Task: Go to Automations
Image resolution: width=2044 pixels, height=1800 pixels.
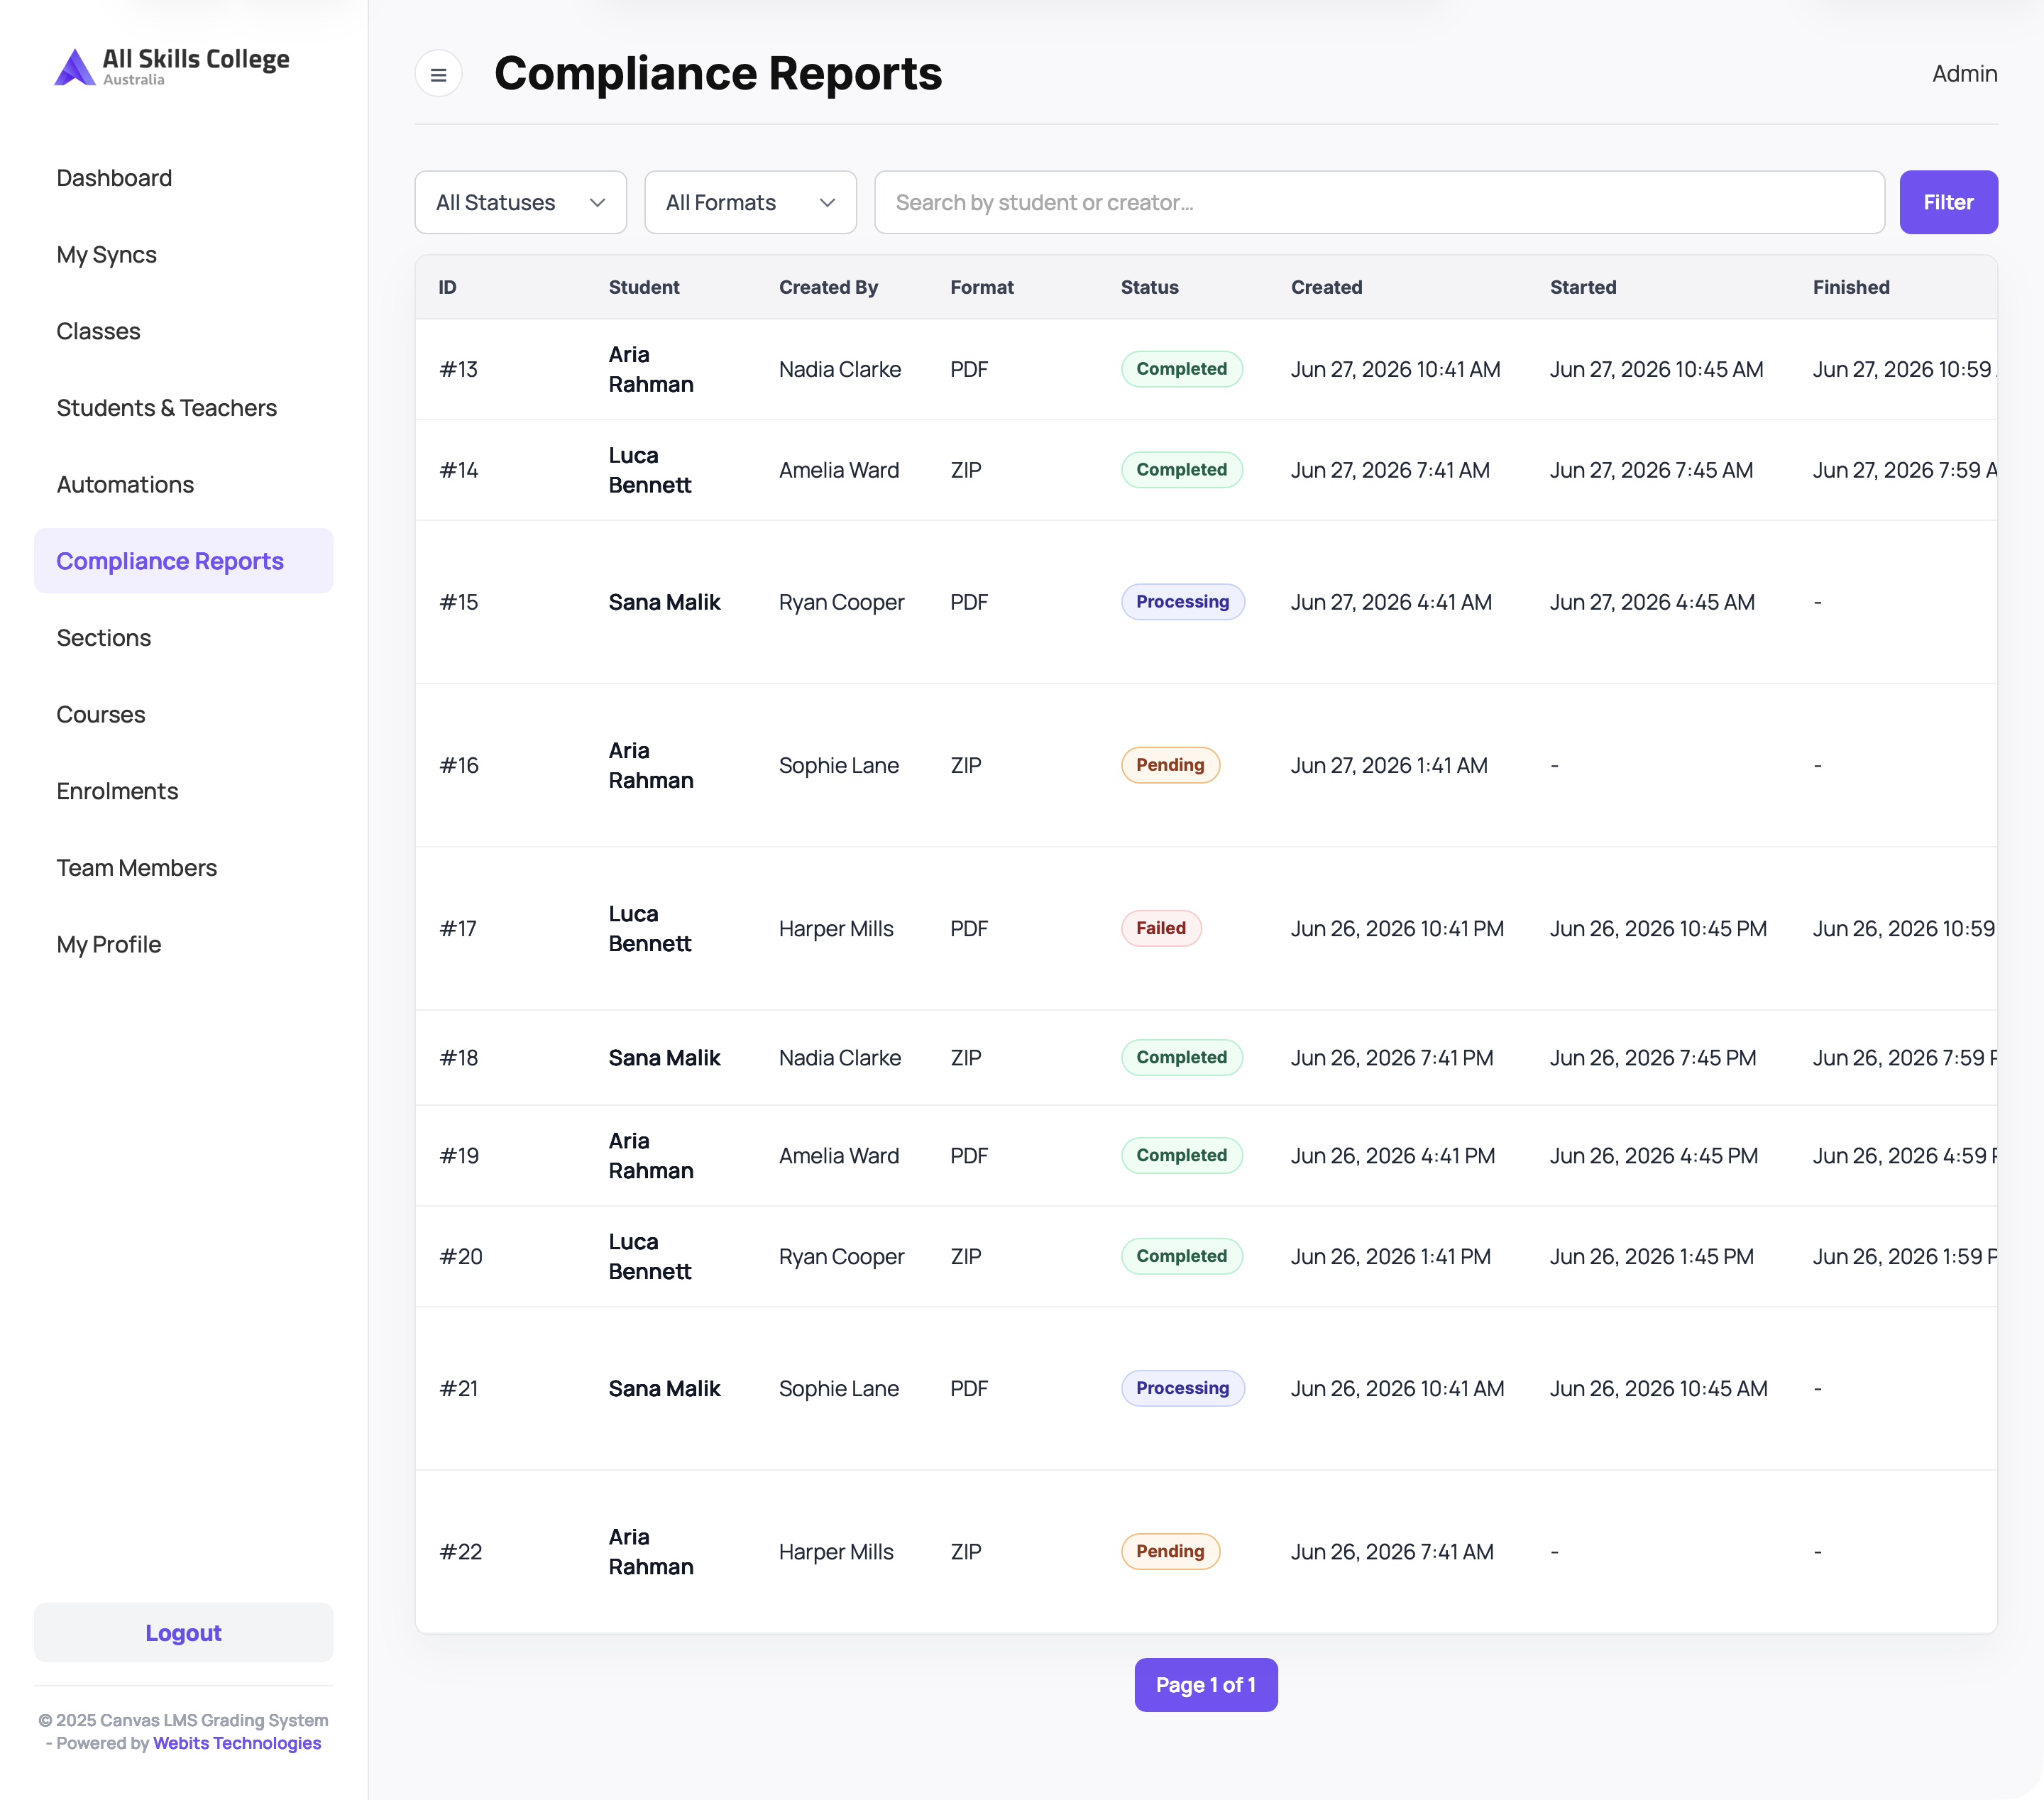Action: coord(125,485)
